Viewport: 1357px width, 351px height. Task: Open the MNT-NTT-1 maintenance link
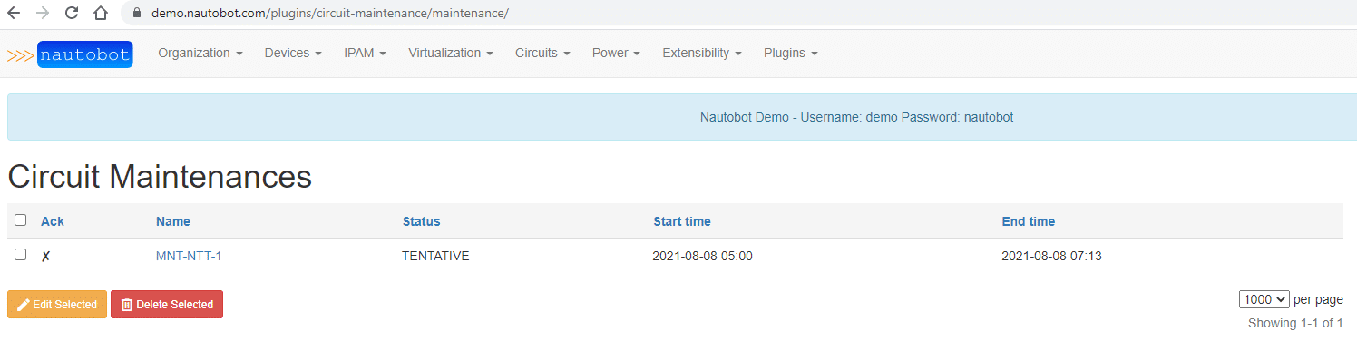point(189,257)
